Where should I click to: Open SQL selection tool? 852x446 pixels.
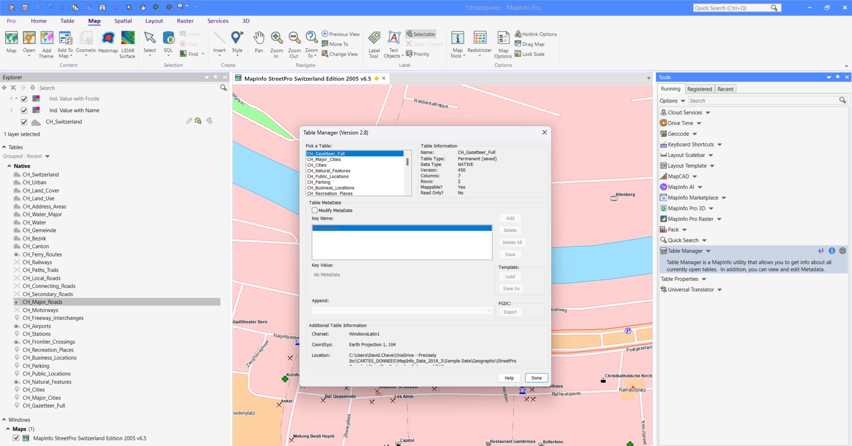pos(168,43)
